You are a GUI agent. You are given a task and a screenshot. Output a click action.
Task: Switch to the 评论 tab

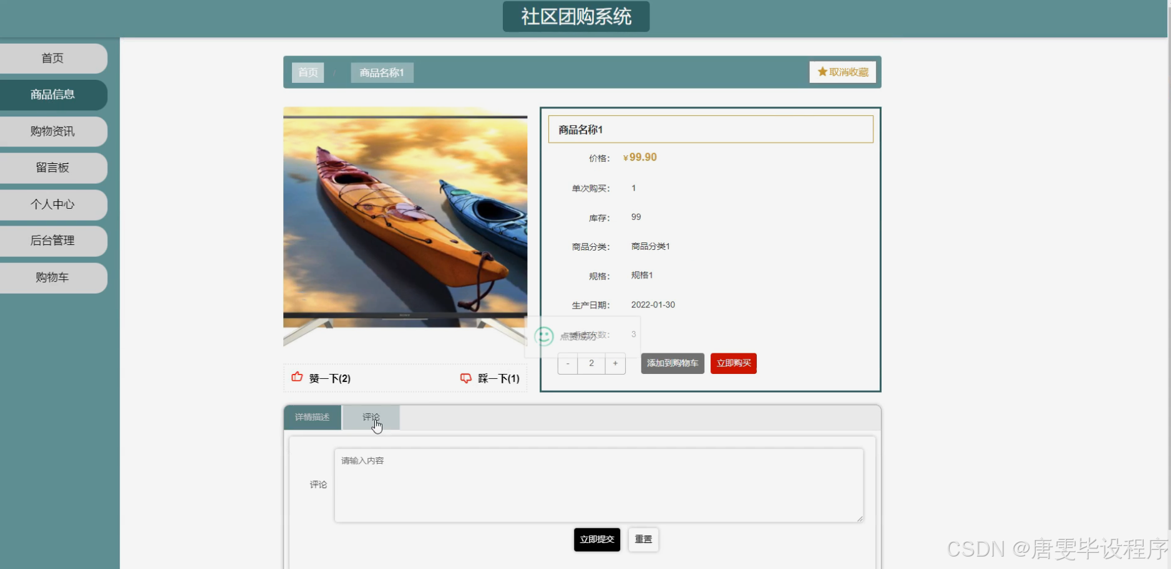click(x=371, y=418)
